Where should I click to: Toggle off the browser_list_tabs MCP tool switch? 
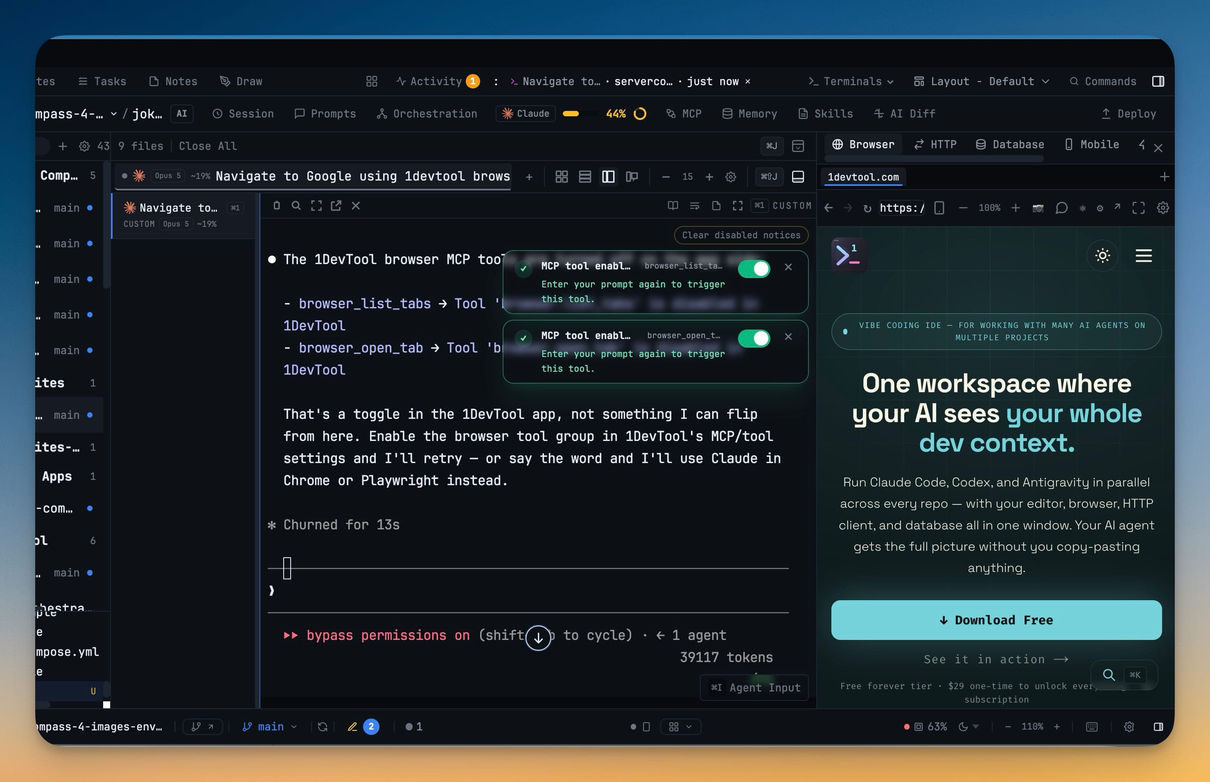[754, 269]
